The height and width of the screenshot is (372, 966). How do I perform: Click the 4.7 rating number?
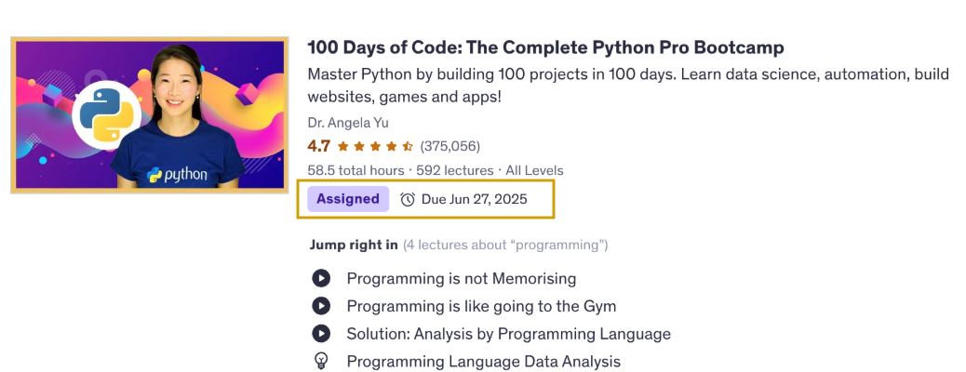coord(318,147)
